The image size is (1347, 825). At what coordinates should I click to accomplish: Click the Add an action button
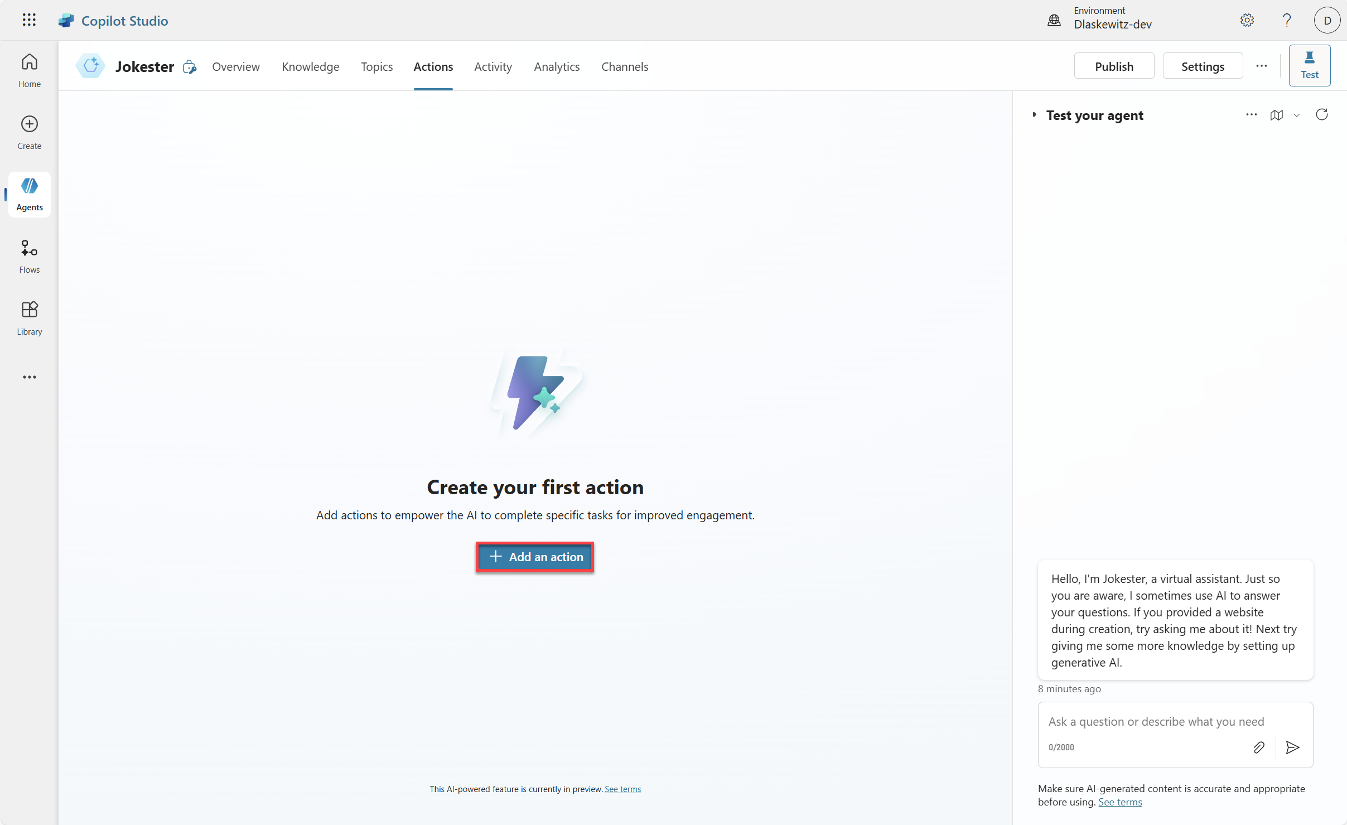[534, 557]
